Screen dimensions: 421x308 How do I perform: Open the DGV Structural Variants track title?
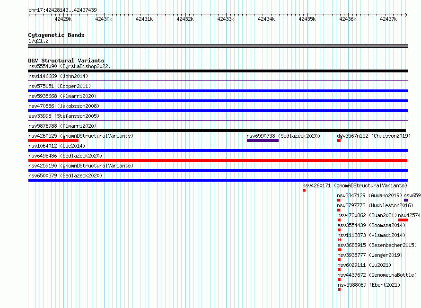tap(66, 61)
